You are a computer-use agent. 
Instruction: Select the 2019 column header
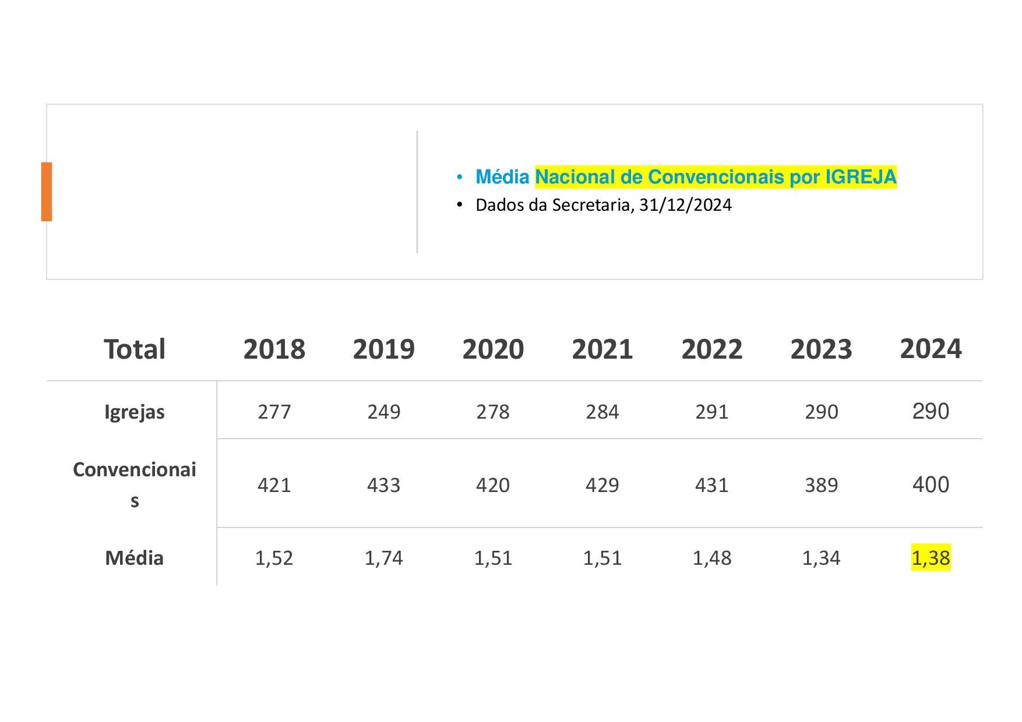click(384, 349)
